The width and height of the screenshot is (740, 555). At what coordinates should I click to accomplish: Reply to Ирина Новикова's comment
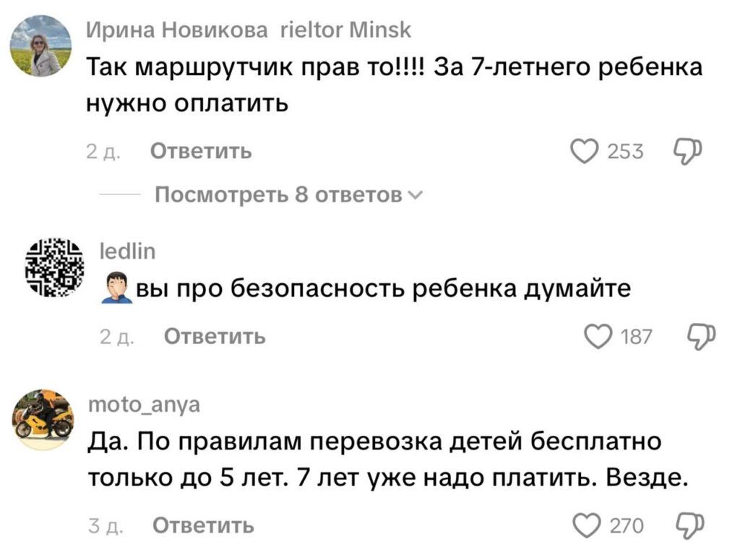pos(201,152)
